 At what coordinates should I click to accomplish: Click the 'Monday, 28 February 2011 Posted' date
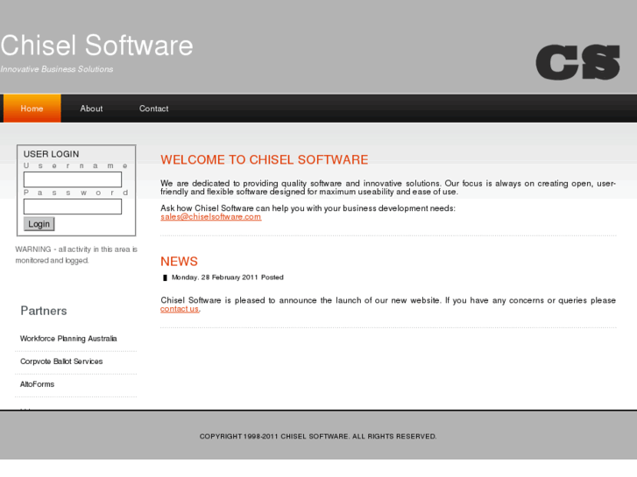pyautogui.click(x=228, y=277)
